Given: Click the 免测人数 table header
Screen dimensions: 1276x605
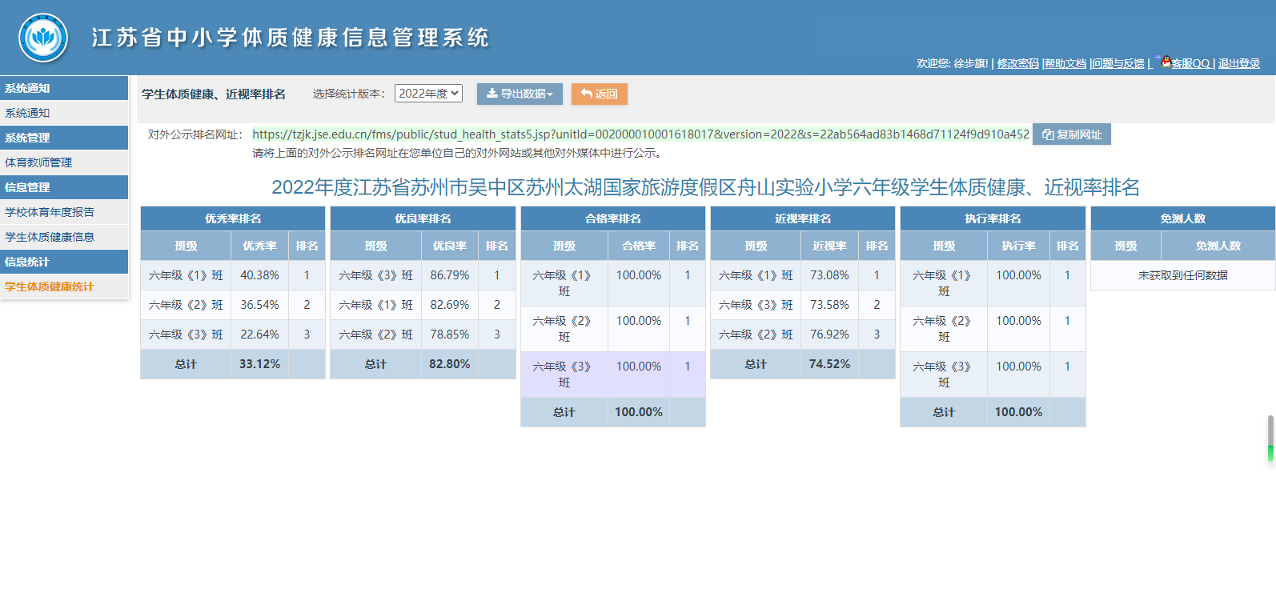Looking at the screenshot, I should click(x=1183, y=218).
